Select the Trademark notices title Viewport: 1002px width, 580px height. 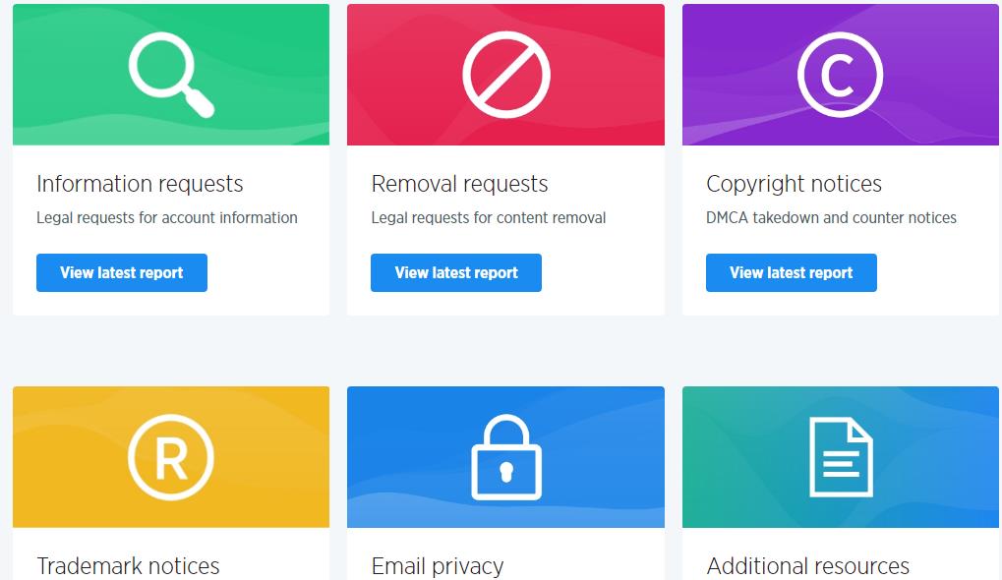click(x=128, y=566)
